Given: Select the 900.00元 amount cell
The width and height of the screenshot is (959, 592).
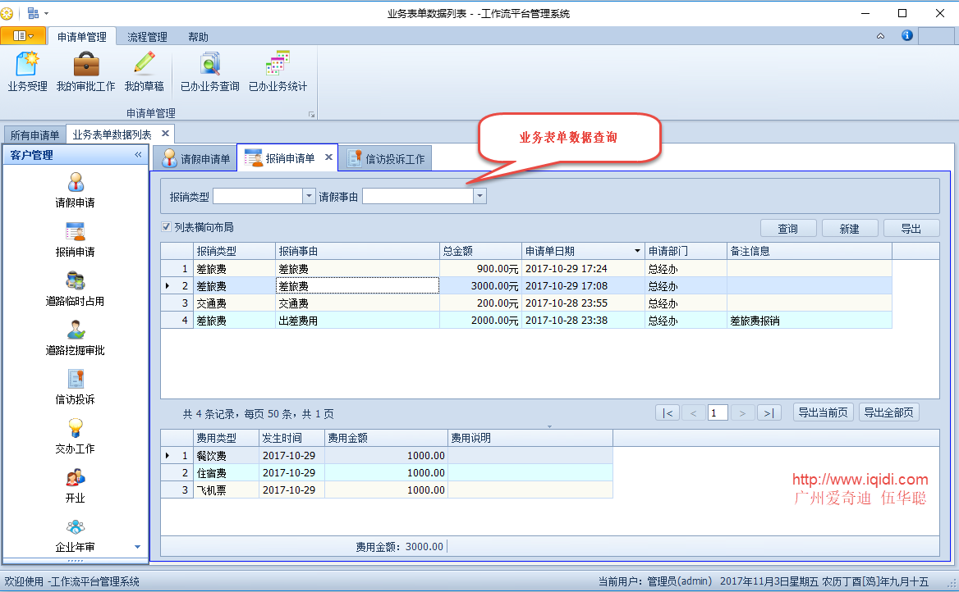Looking at the screenshot, I should coord(480,269).
